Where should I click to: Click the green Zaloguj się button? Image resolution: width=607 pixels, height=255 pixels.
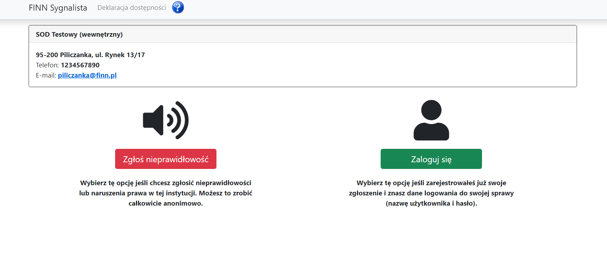click(x=431, y=159)
